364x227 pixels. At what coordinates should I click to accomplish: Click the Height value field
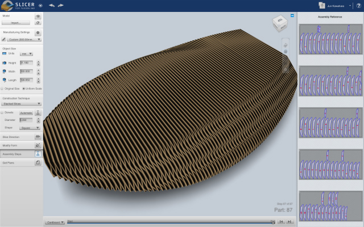[x=26, y=63]
